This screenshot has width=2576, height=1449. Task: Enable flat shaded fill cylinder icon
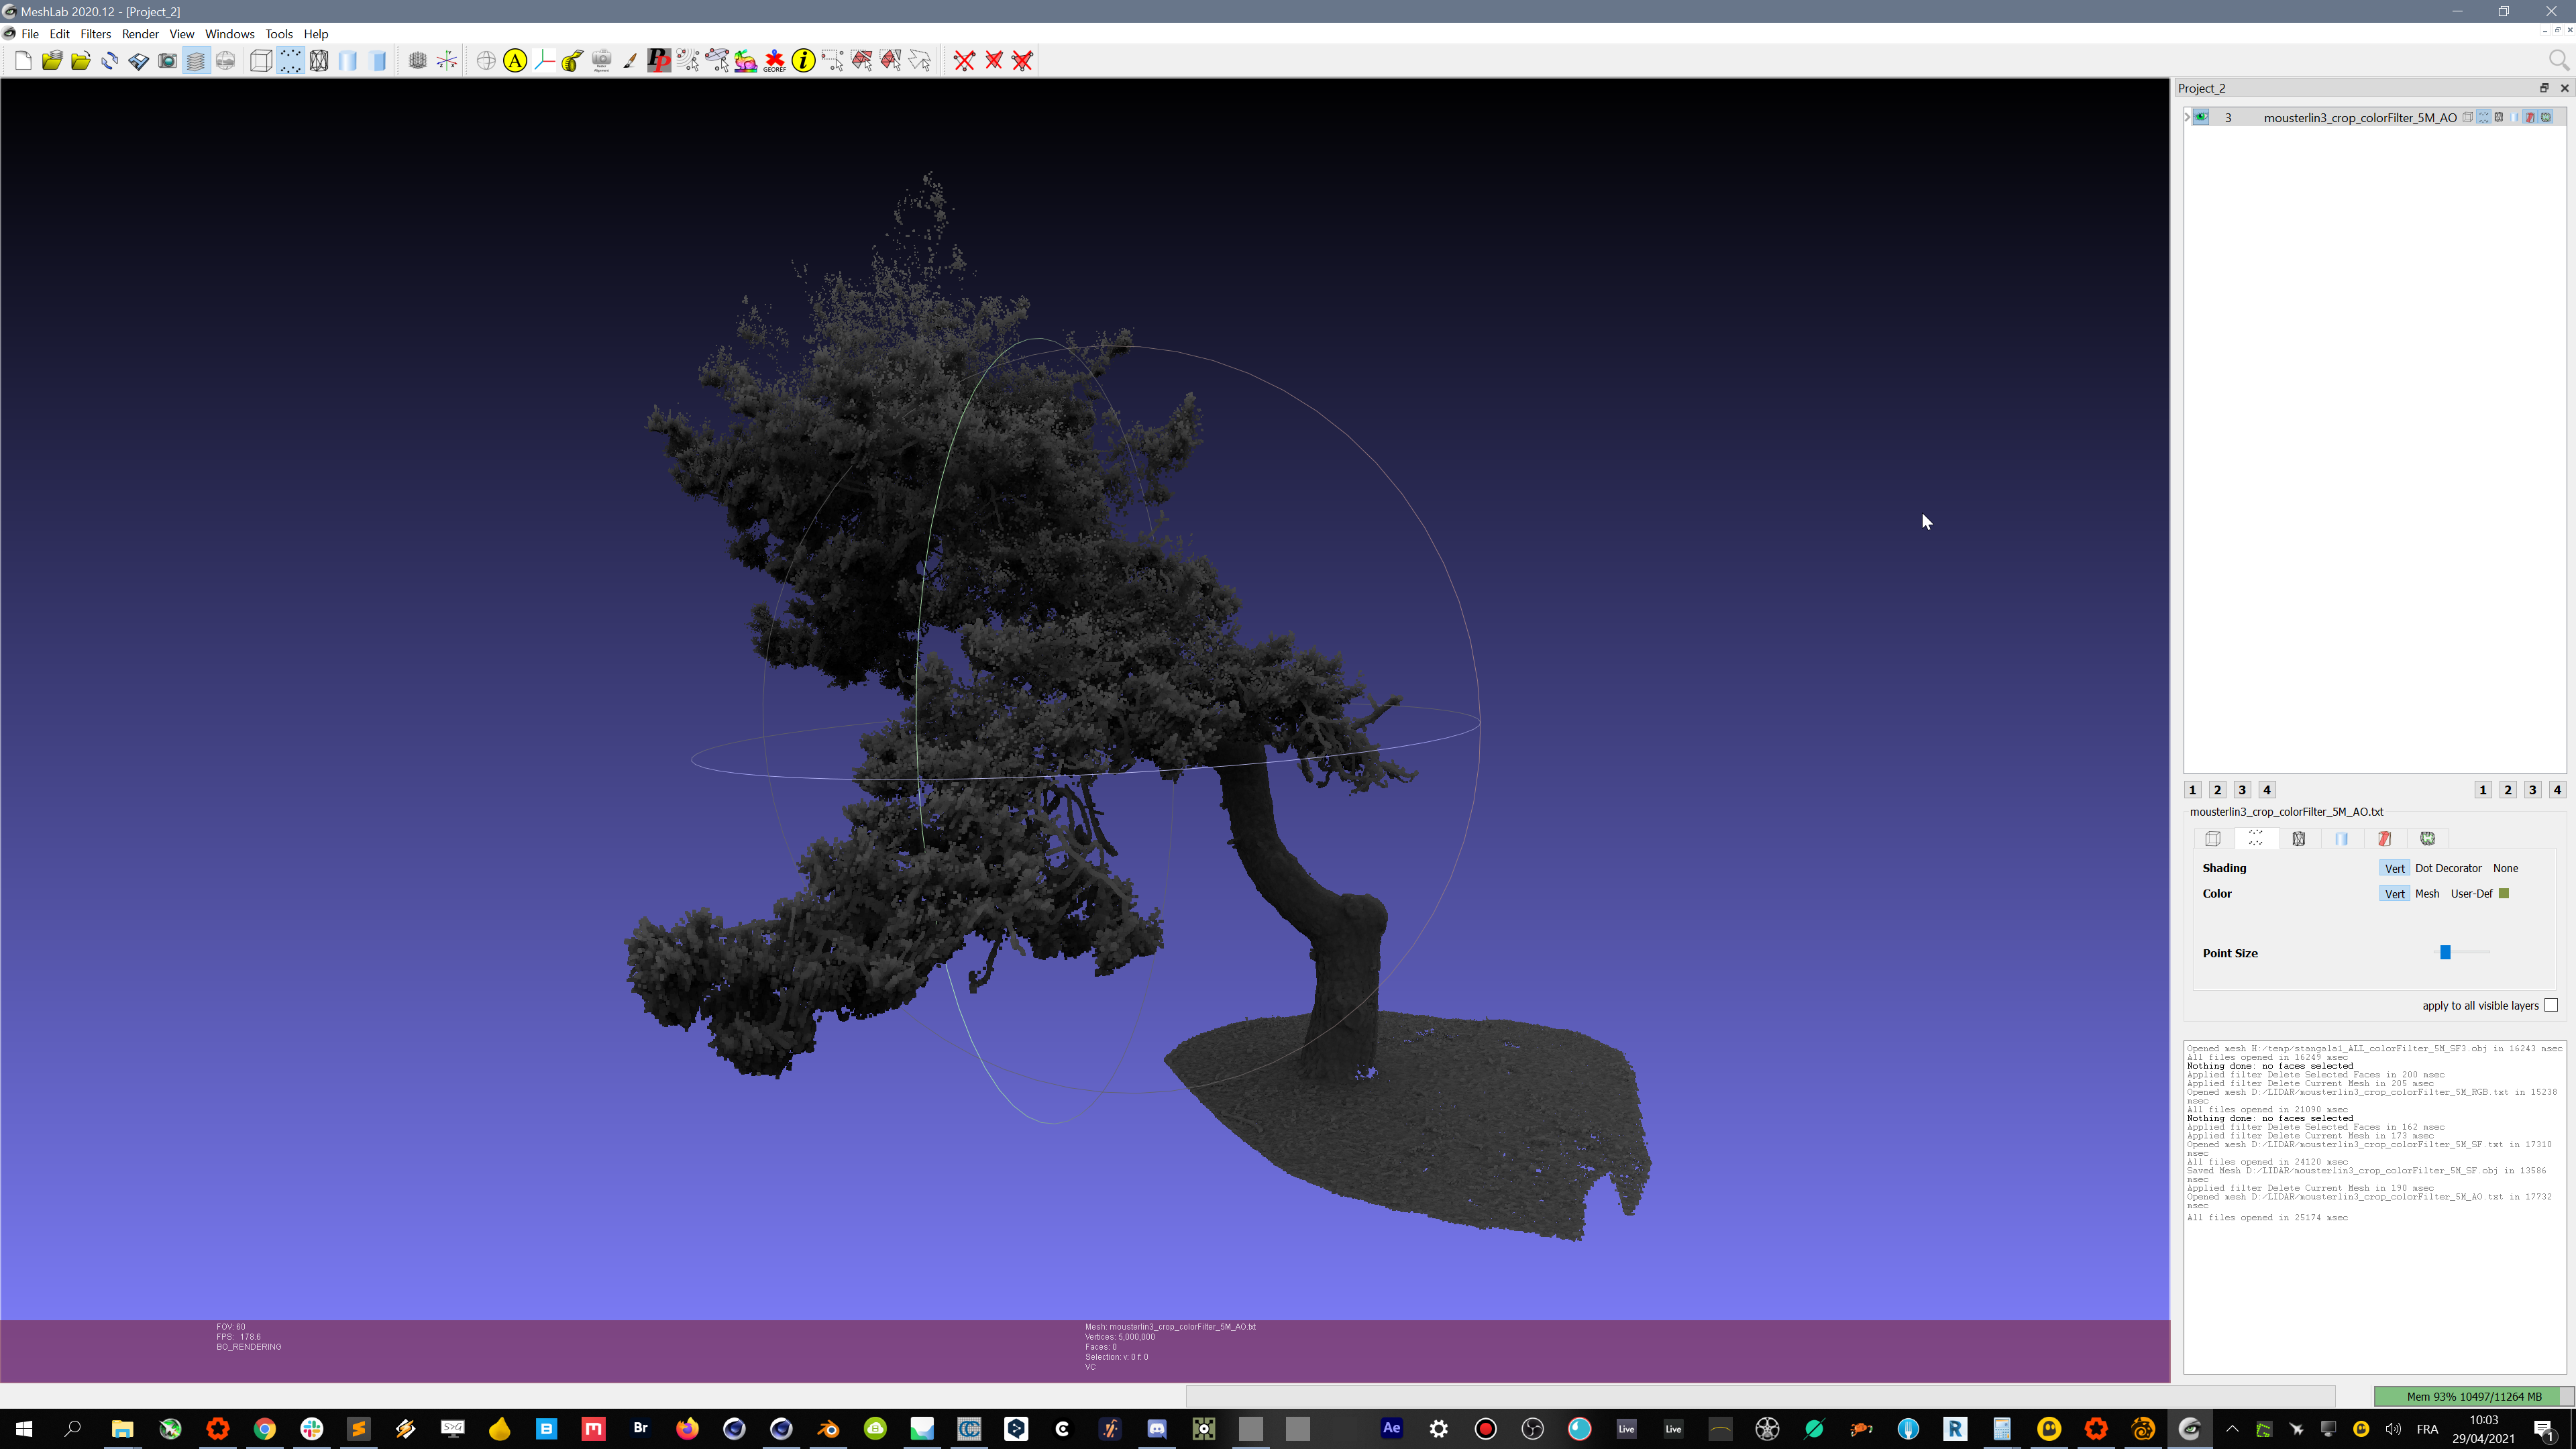[378, 61]
